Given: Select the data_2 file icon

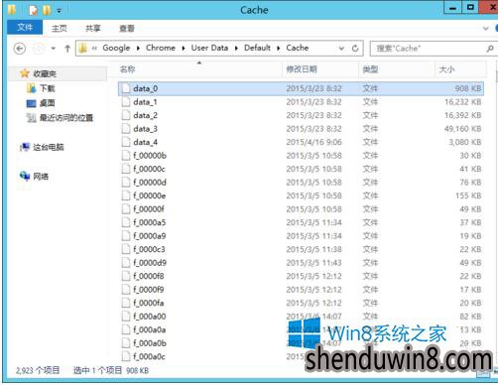Looking at the screenshot, I should 126,115.
